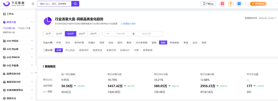Click the calendar icon in date picker
Image resolution: width=278 pixels, height=101 pixels.
[108, 34]
